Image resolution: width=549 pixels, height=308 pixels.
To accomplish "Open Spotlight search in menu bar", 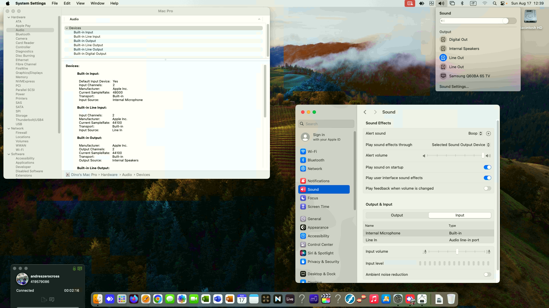I will pos(494,3).
